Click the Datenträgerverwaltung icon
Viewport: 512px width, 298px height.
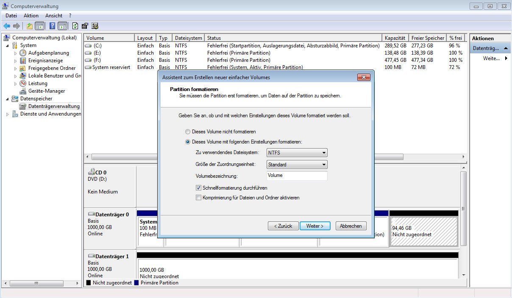tap(23, 106)
